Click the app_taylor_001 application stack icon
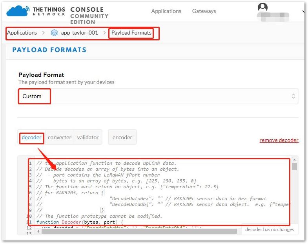 [x=54, y=33]
